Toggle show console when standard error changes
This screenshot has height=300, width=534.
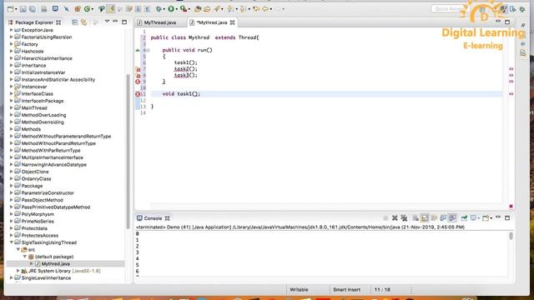(x=452, y=218)
